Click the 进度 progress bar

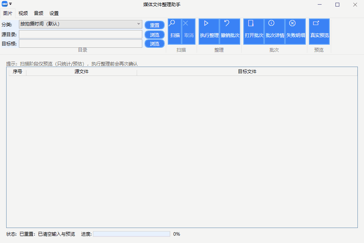(x=131, y=234)
